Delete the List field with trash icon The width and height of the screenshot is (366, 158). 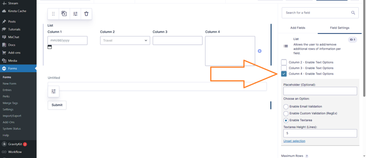click(x=86, y=14)
